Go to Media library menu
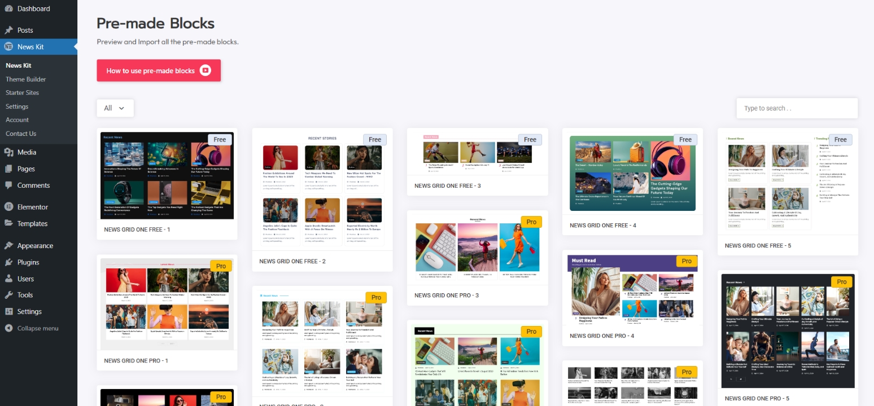874x406 pixels. pyautogui.click(x=38, y=152)
